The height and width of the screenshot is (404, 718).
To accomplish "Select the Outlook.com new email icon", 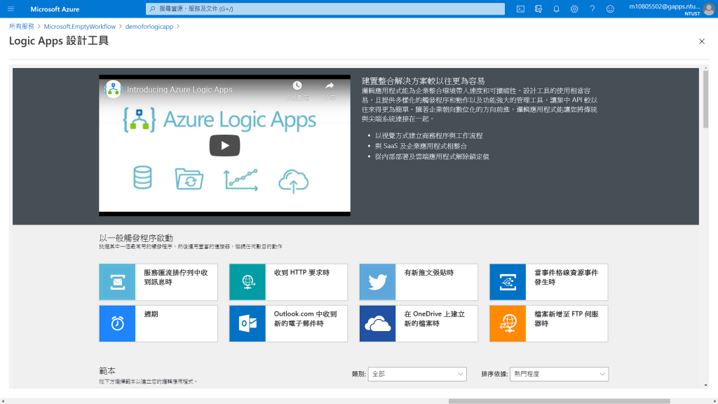I will (x=248, y=323).
